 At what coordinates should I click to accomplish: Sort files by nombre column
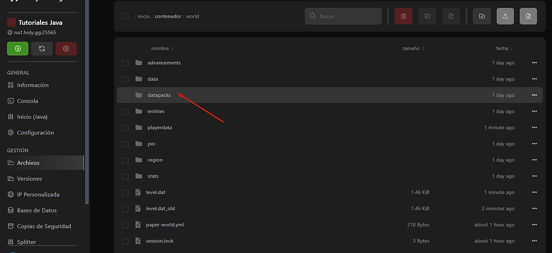tap(163, 48)
